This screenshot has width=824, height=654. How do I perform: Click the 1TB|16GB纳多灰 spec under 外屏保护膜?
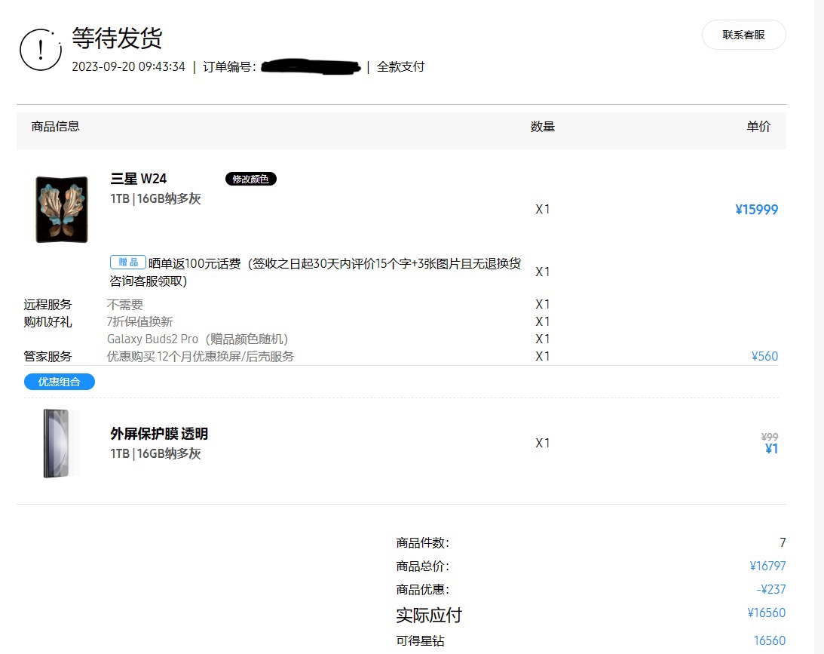point(155,453)
